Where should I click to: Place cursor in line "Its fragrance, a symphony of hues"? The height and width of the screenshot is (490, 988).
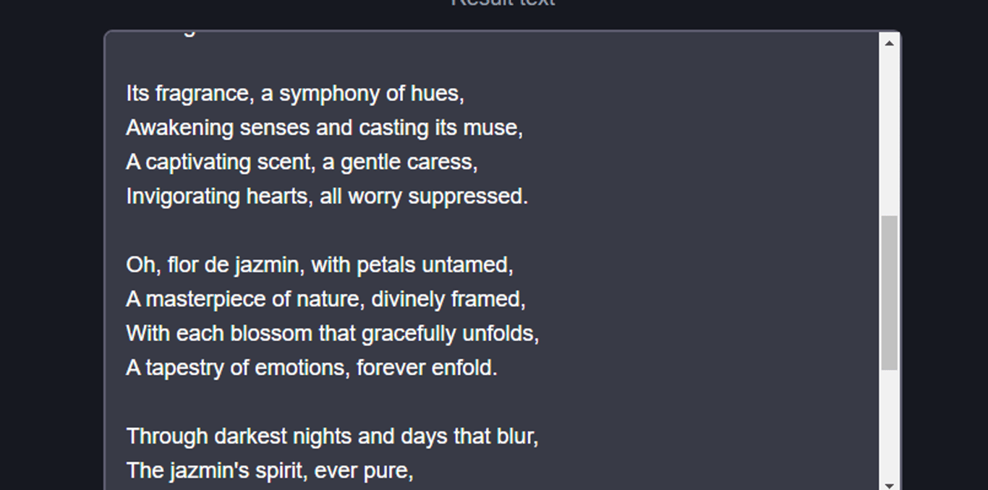coord(295,94)
